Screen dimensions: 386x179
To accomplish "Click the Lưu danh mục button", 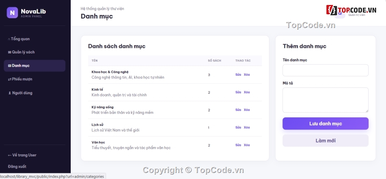I will (325, 124).
